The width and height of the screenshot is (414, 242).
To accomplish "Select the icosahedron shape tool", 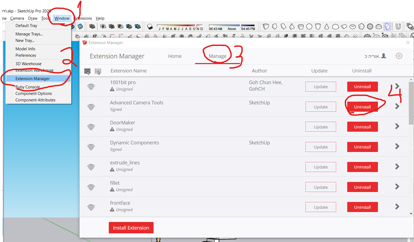I will pos(361,26).
